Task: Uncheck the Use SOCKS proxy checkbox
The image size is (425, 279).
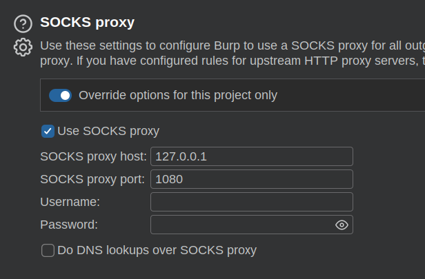Action: click(x=48, y=131)
